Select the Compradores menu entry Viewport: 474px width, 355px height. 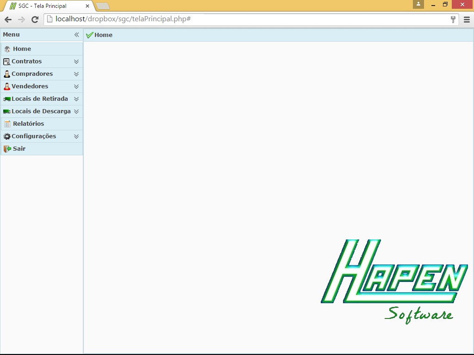click(x=42, y=74)
